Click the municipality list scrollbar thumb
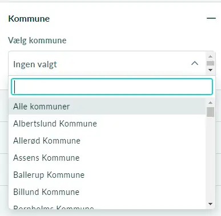Viewport: 221px width, 216px height. click(x=210, y=112)
